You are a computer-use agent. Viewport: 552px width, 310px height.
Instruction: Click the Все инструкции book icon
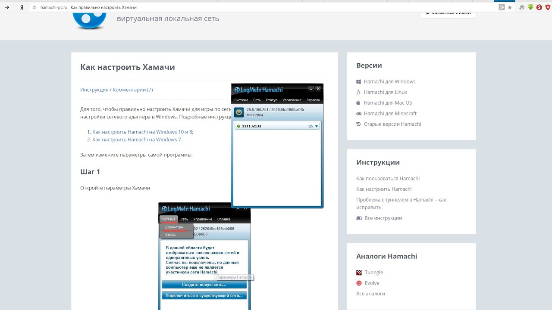tap(359, 218)
